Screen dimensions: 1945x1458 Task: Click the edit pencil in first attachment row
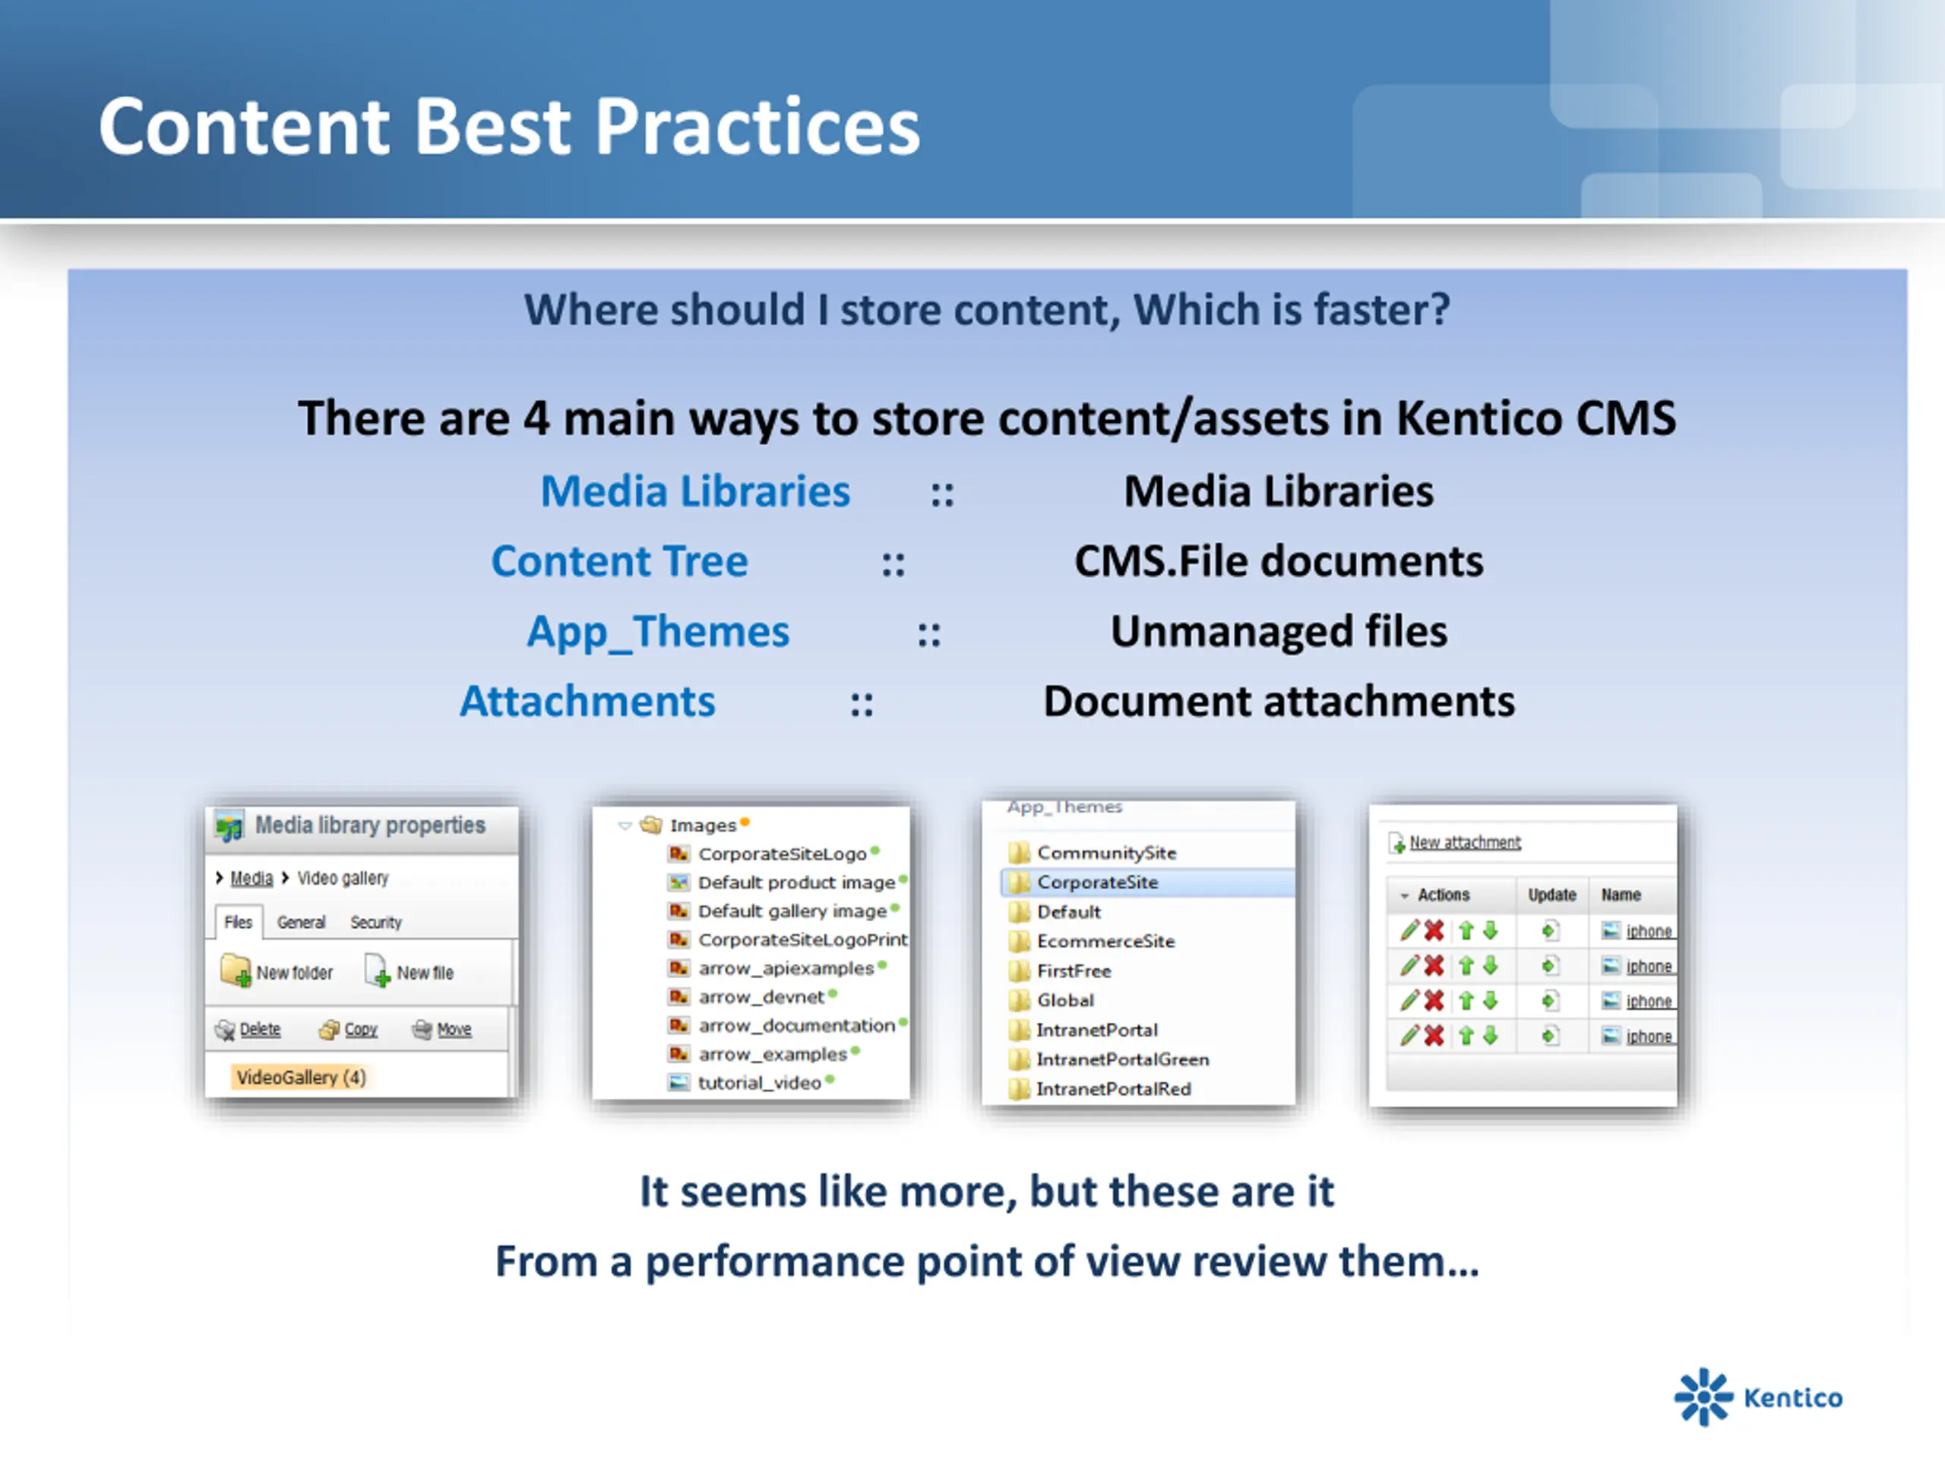click(x=1409, y=929)
